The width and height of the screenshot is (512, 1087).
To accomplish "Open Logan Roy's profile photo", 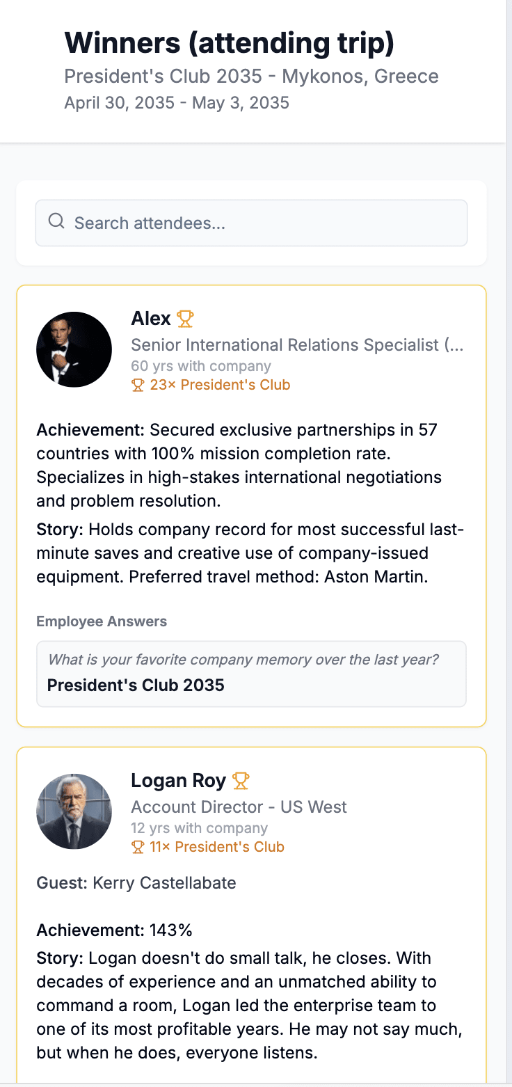I will (x=74, y=811).
